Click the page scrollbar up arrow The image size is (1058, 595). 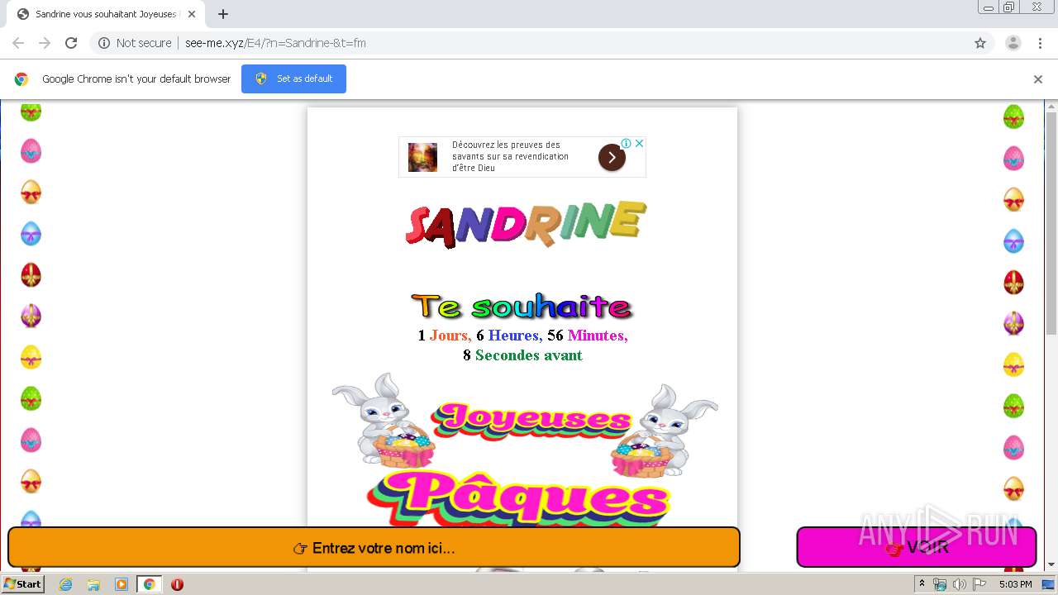point(1051,106)
